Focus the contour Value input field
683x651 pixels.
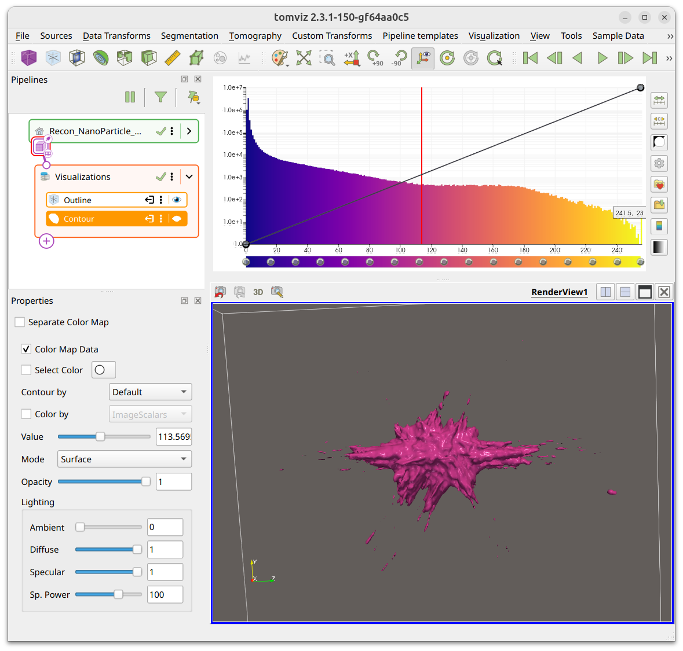click(x=174, y=436)
